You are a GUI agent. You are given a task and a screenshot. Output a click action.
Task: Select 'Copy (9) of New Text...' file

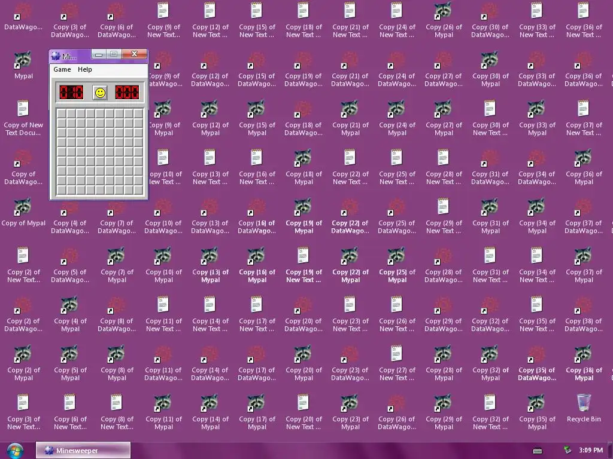tap(163, 20)
